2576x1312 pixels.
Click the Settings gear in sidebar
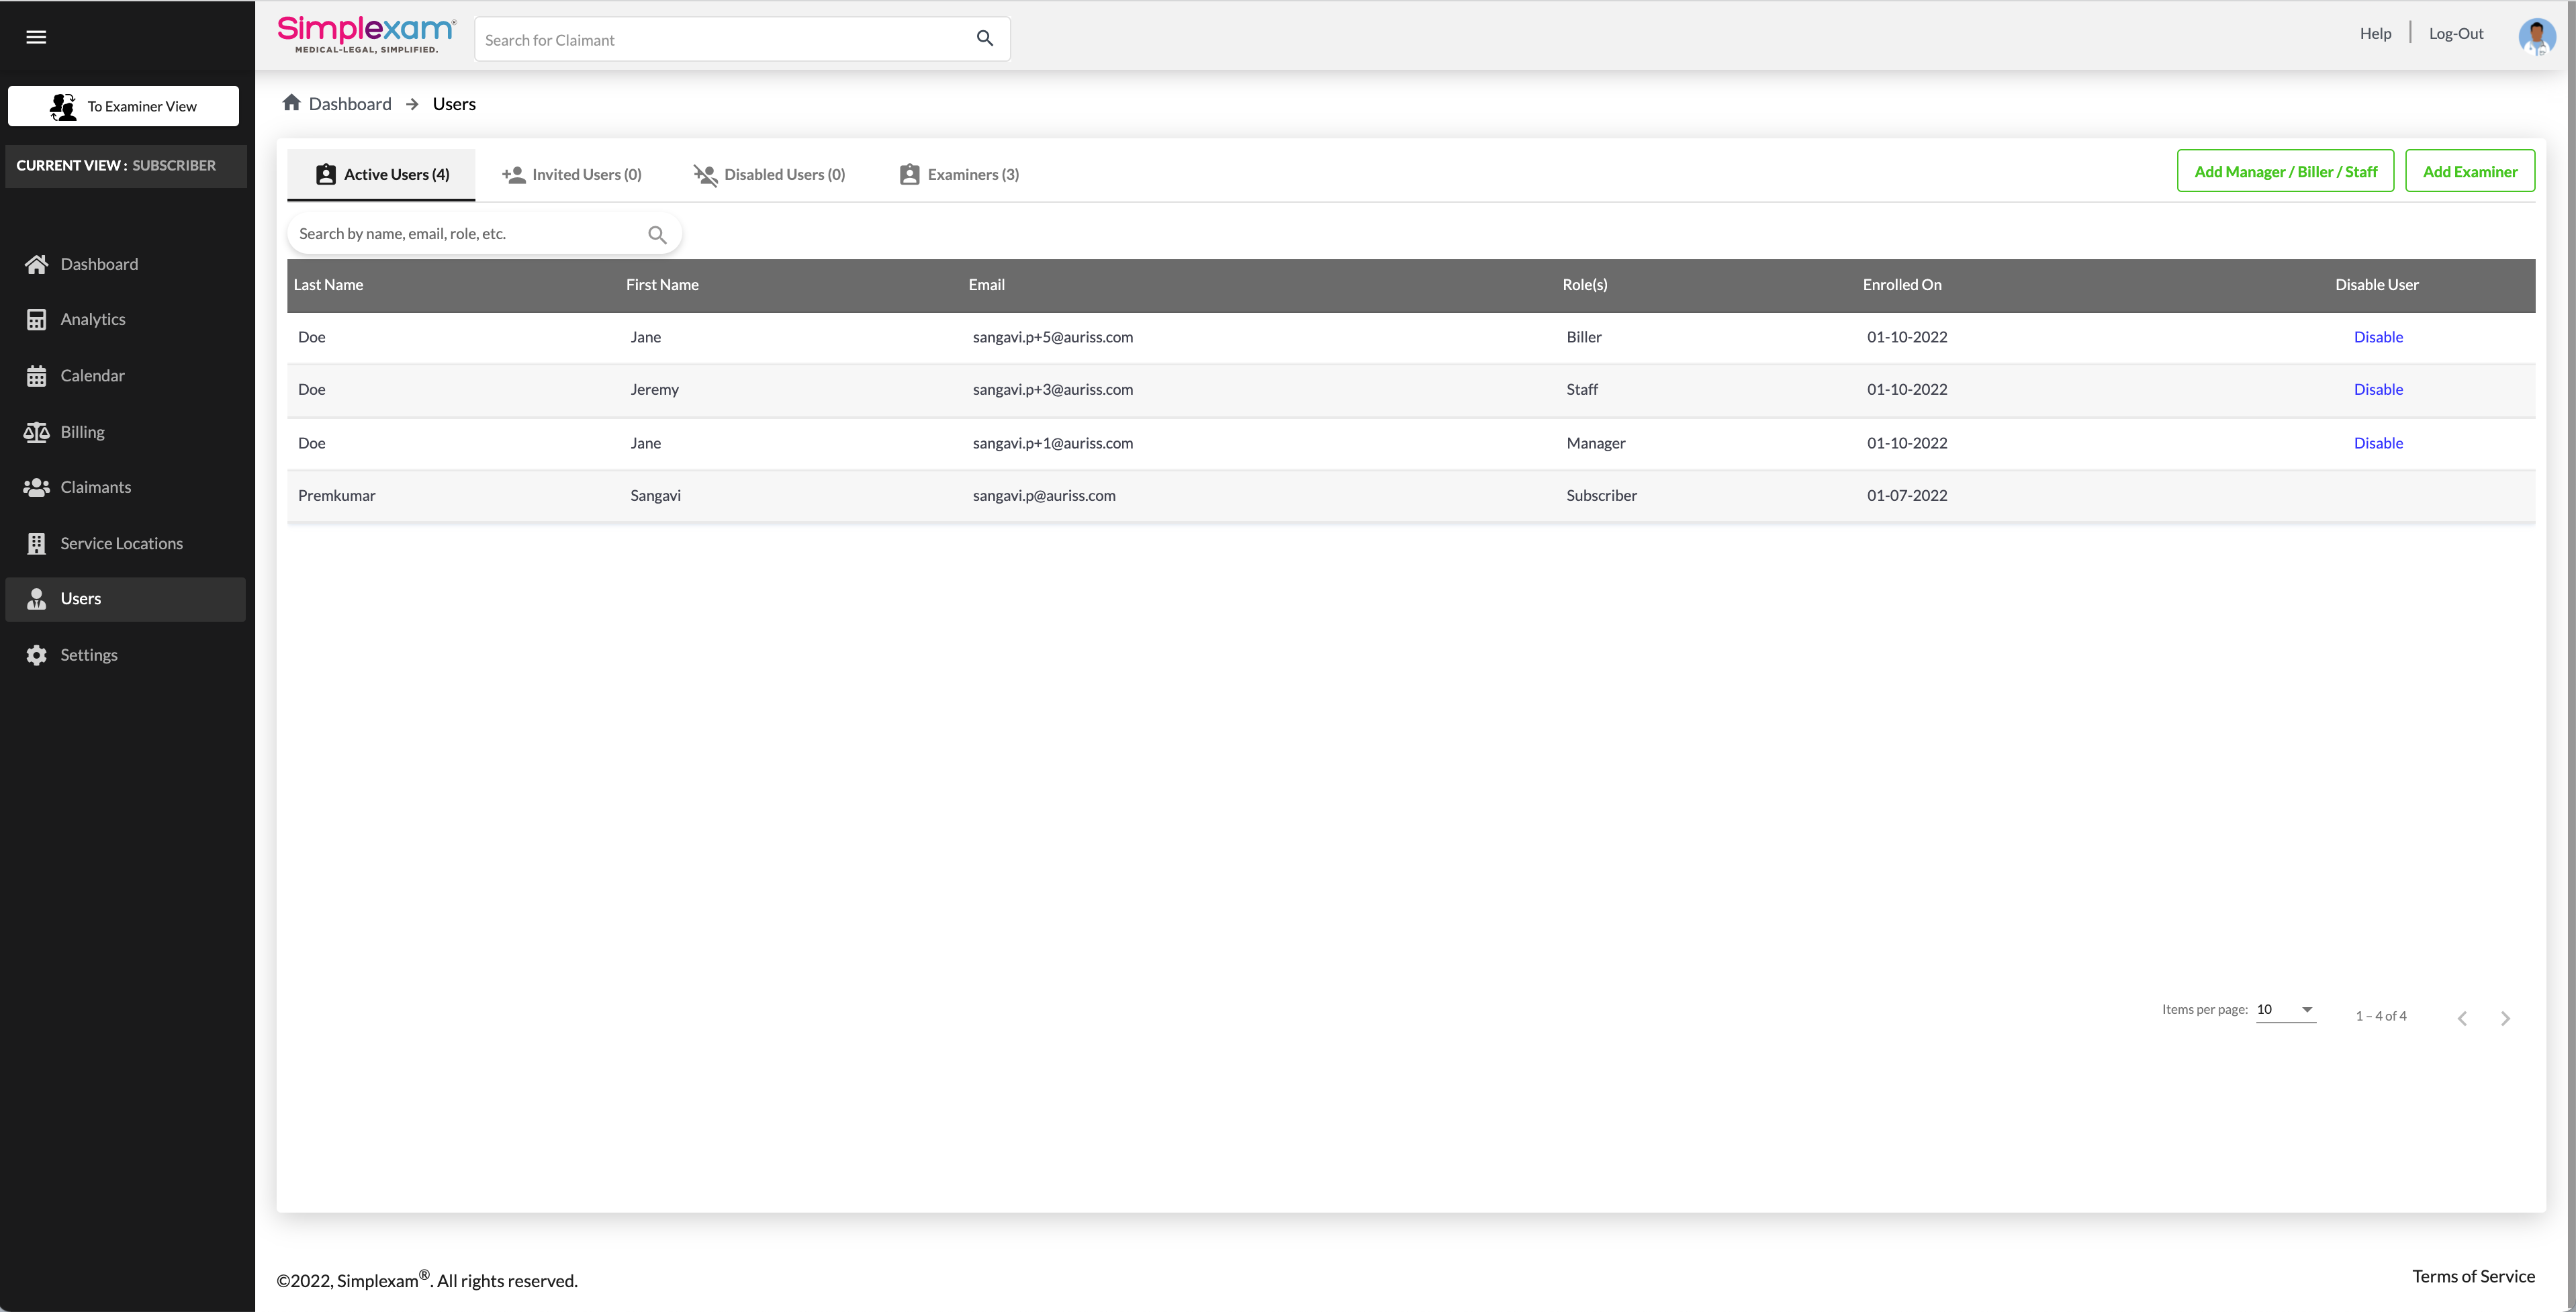pyautogui.click(x=37, y=655)
